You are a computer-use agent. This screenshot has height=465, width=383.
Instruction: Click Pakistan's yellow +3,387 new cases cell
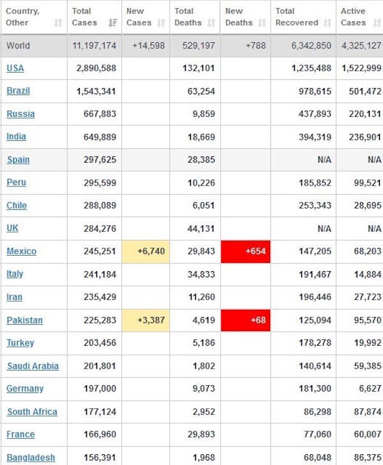click(x=146, y=320)
